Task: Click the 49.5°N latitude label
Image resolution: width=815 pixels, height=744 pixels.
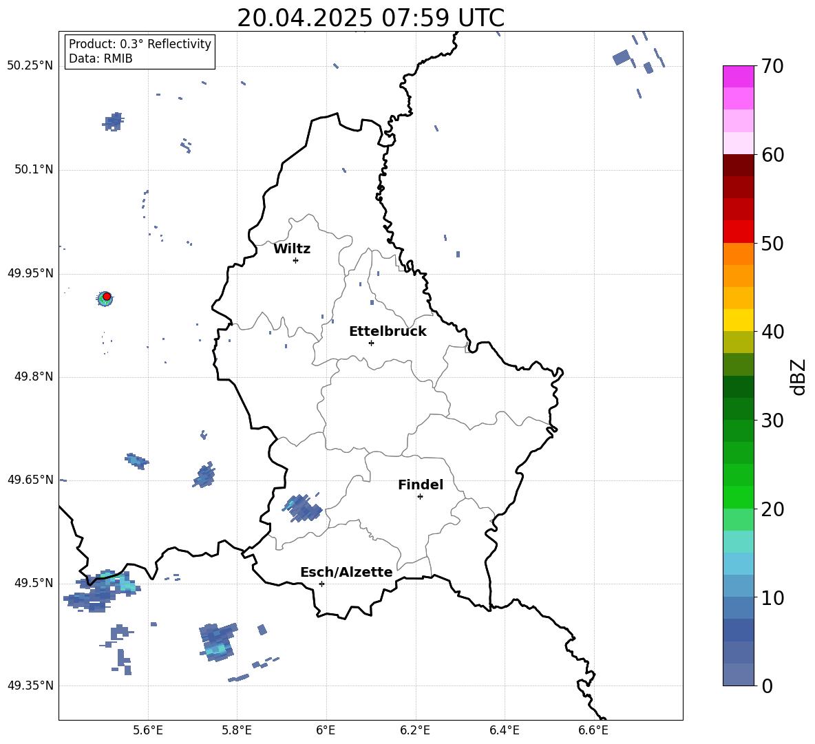Action: [34, 583]
